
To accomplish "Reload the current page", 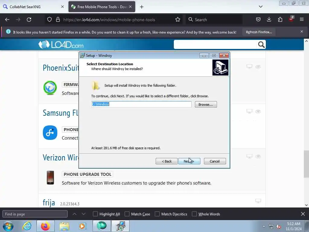I will 29,20.
